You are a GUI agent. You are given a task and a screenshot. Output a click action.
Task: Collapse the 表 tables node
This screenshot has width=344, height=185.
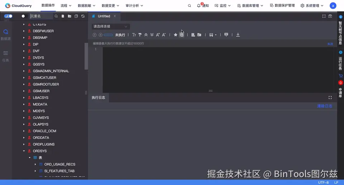pos(30,157)
